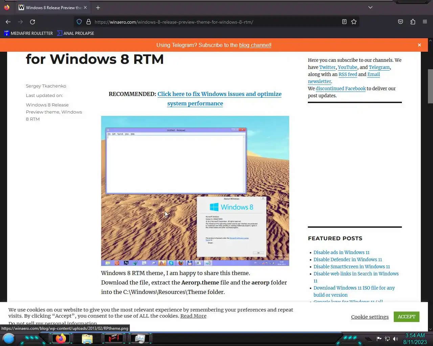This screenshot has height=346, width=433.
Task: Open the monitor chart taskbar app
Action: coord(140,338)
